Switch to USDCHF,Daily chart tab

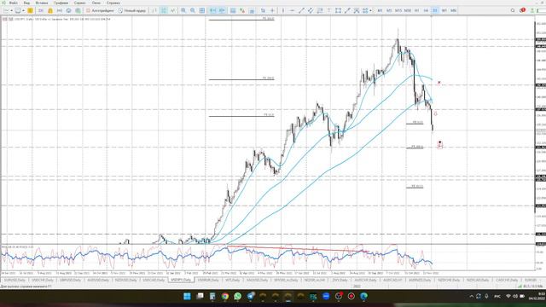[x=43, y=280]
